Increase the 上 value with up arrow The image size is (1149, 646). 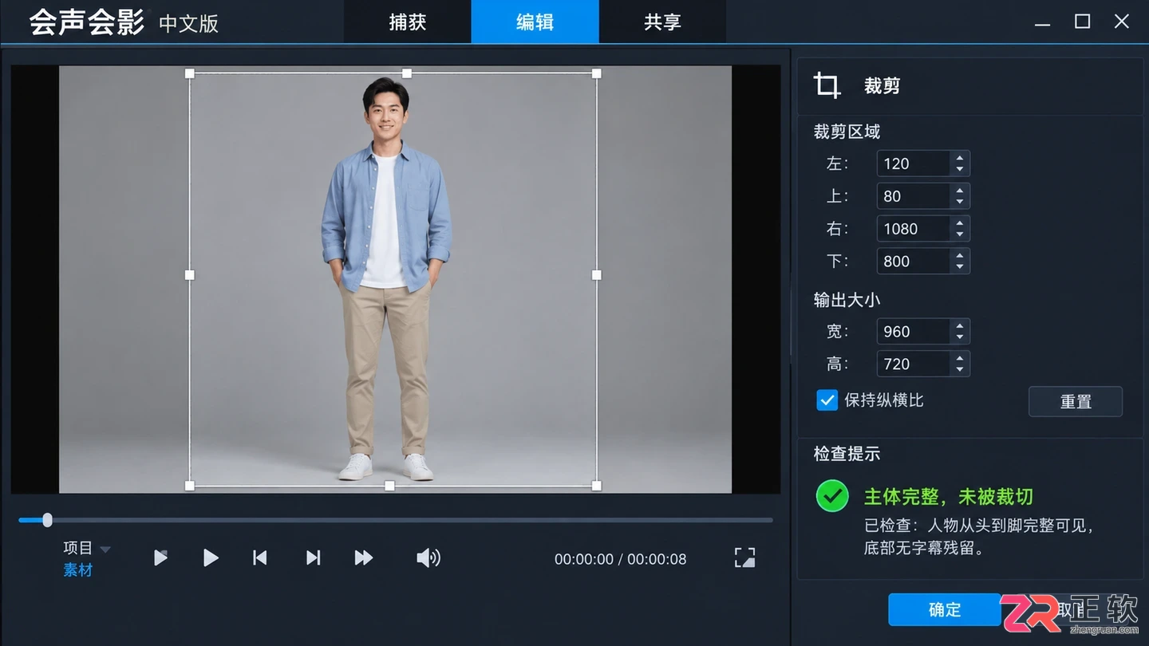(960, 190)
